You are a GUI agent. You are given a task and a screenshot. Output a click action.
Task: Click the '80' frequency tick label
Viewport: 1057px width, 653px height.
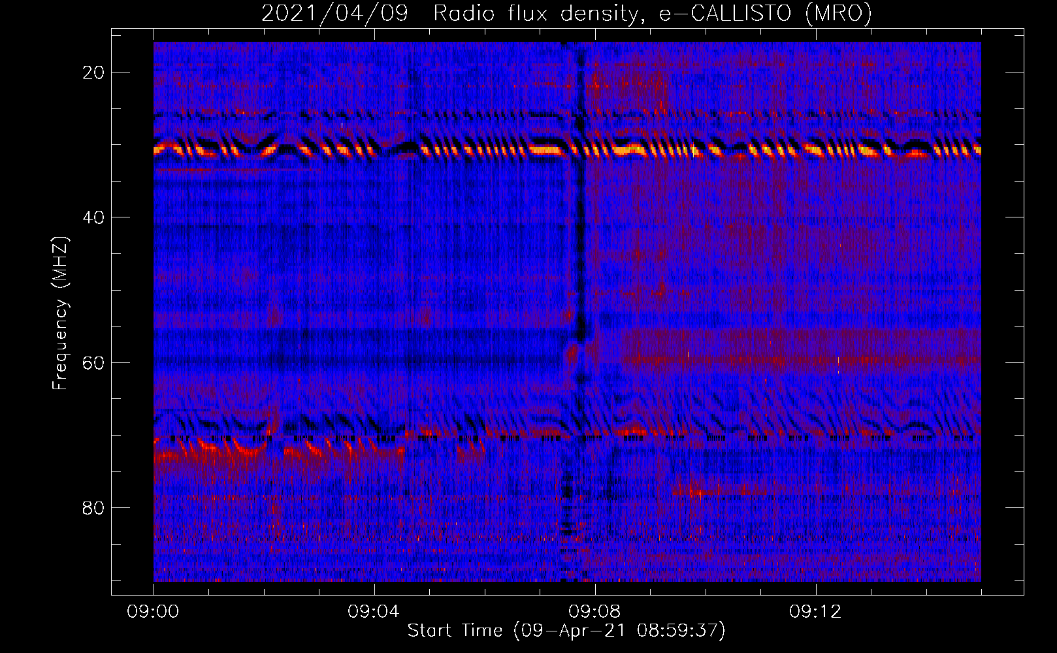tap(94, 507)
